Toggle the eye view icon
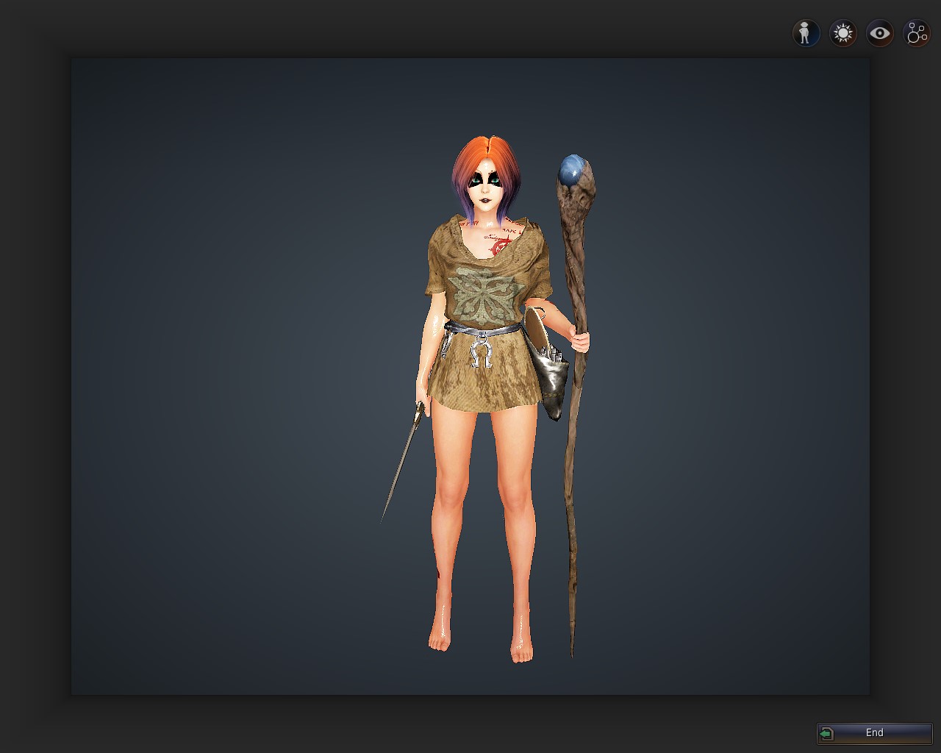Viewport: 941px width, 753px height. [879, 33]
